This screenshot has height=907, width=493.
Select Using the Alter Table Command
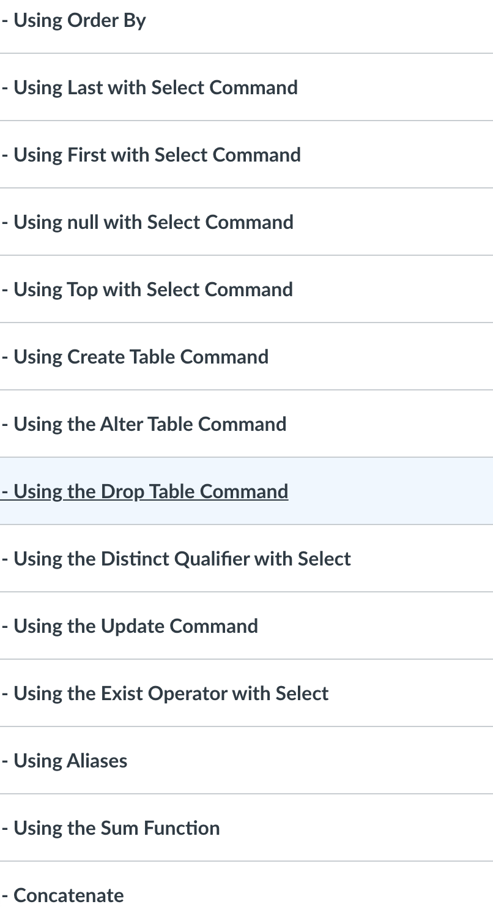point(144,424)
